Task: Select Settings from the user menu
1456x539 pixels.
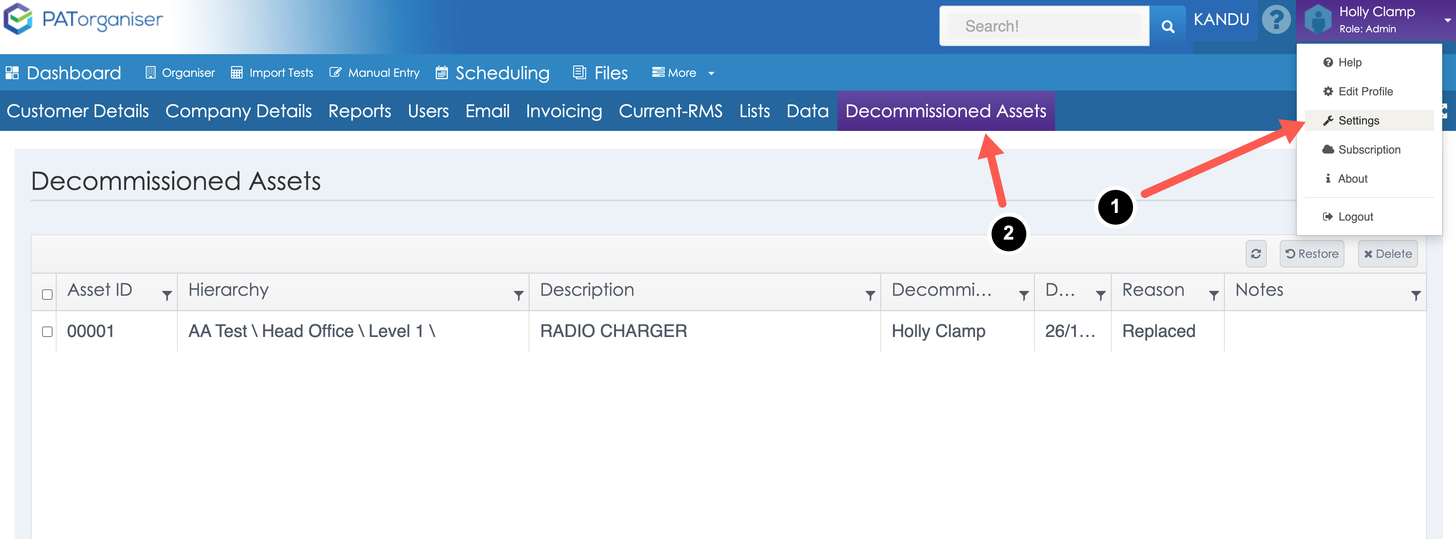Action: pos(1358,121)
